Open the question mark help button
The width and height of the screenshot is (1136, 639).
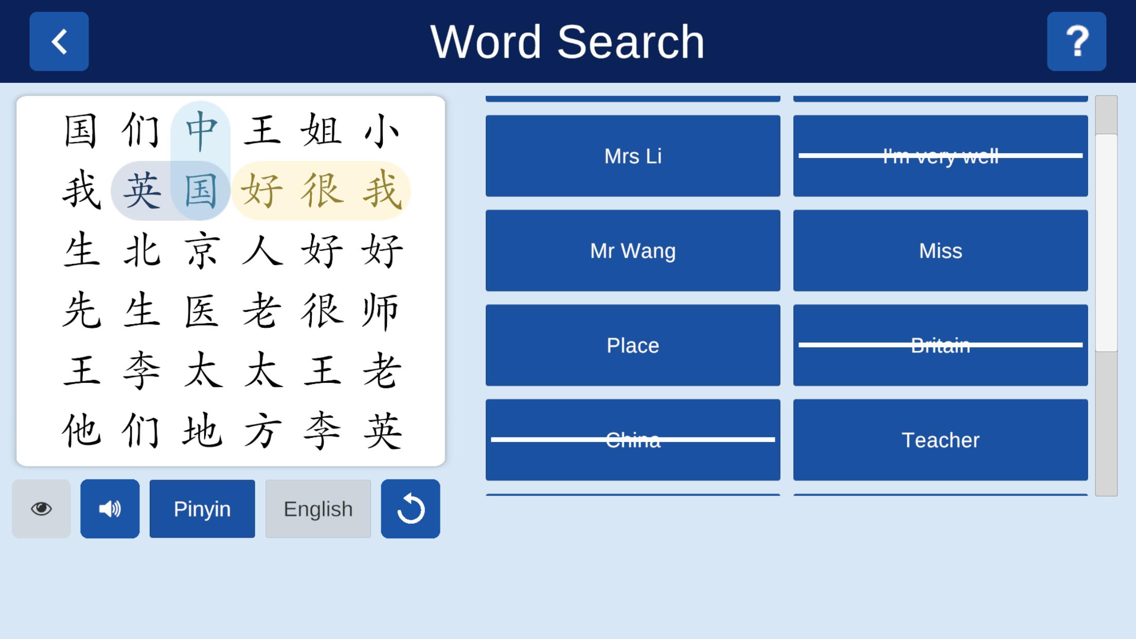pos(1076,41)
